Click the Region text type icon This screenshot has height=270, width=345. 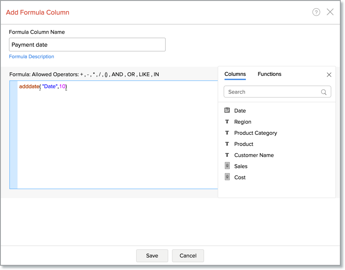(227, 122)
